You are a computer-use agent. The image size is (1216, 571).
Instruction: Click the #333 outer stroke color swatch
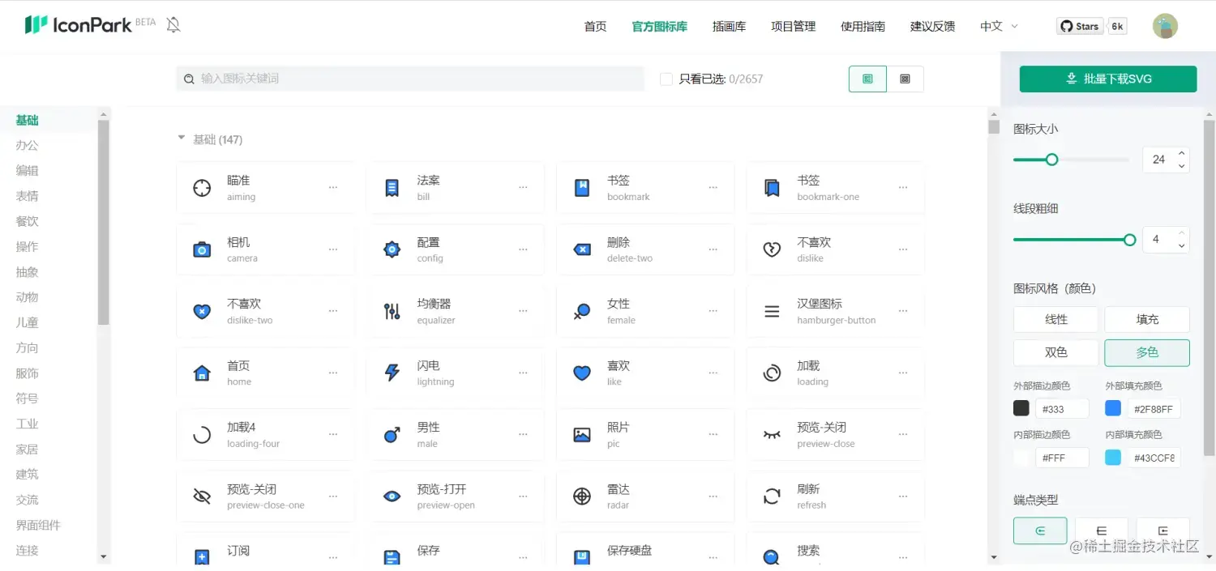1021,407
